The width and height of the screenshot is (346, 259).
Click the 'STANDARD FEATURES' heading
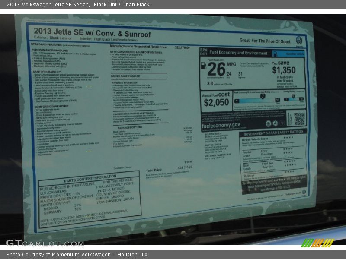coord(46,45)
